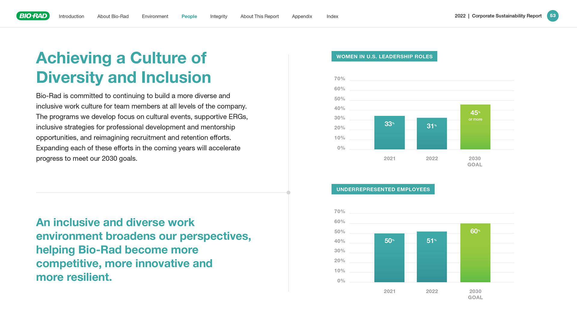577x324 pixels.
Task: Go to About Bio-Rad section
Action: click(113, 16)
